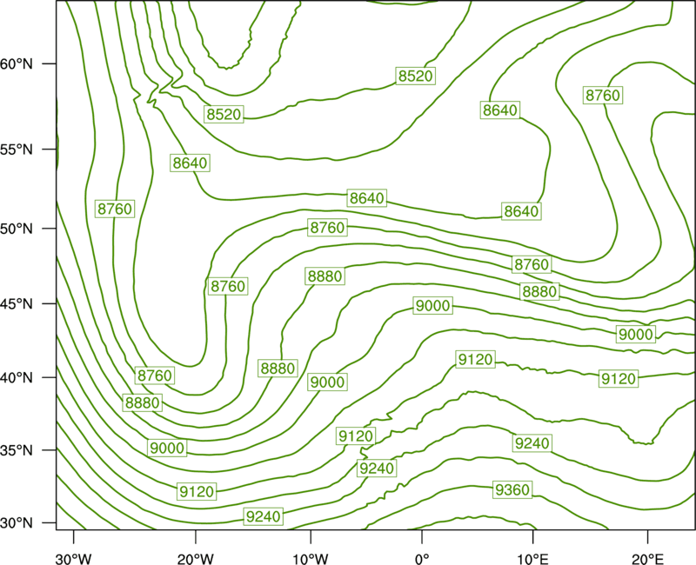
Task: Click the 40°N latitude axis label
Action: [x=17, y=378]
